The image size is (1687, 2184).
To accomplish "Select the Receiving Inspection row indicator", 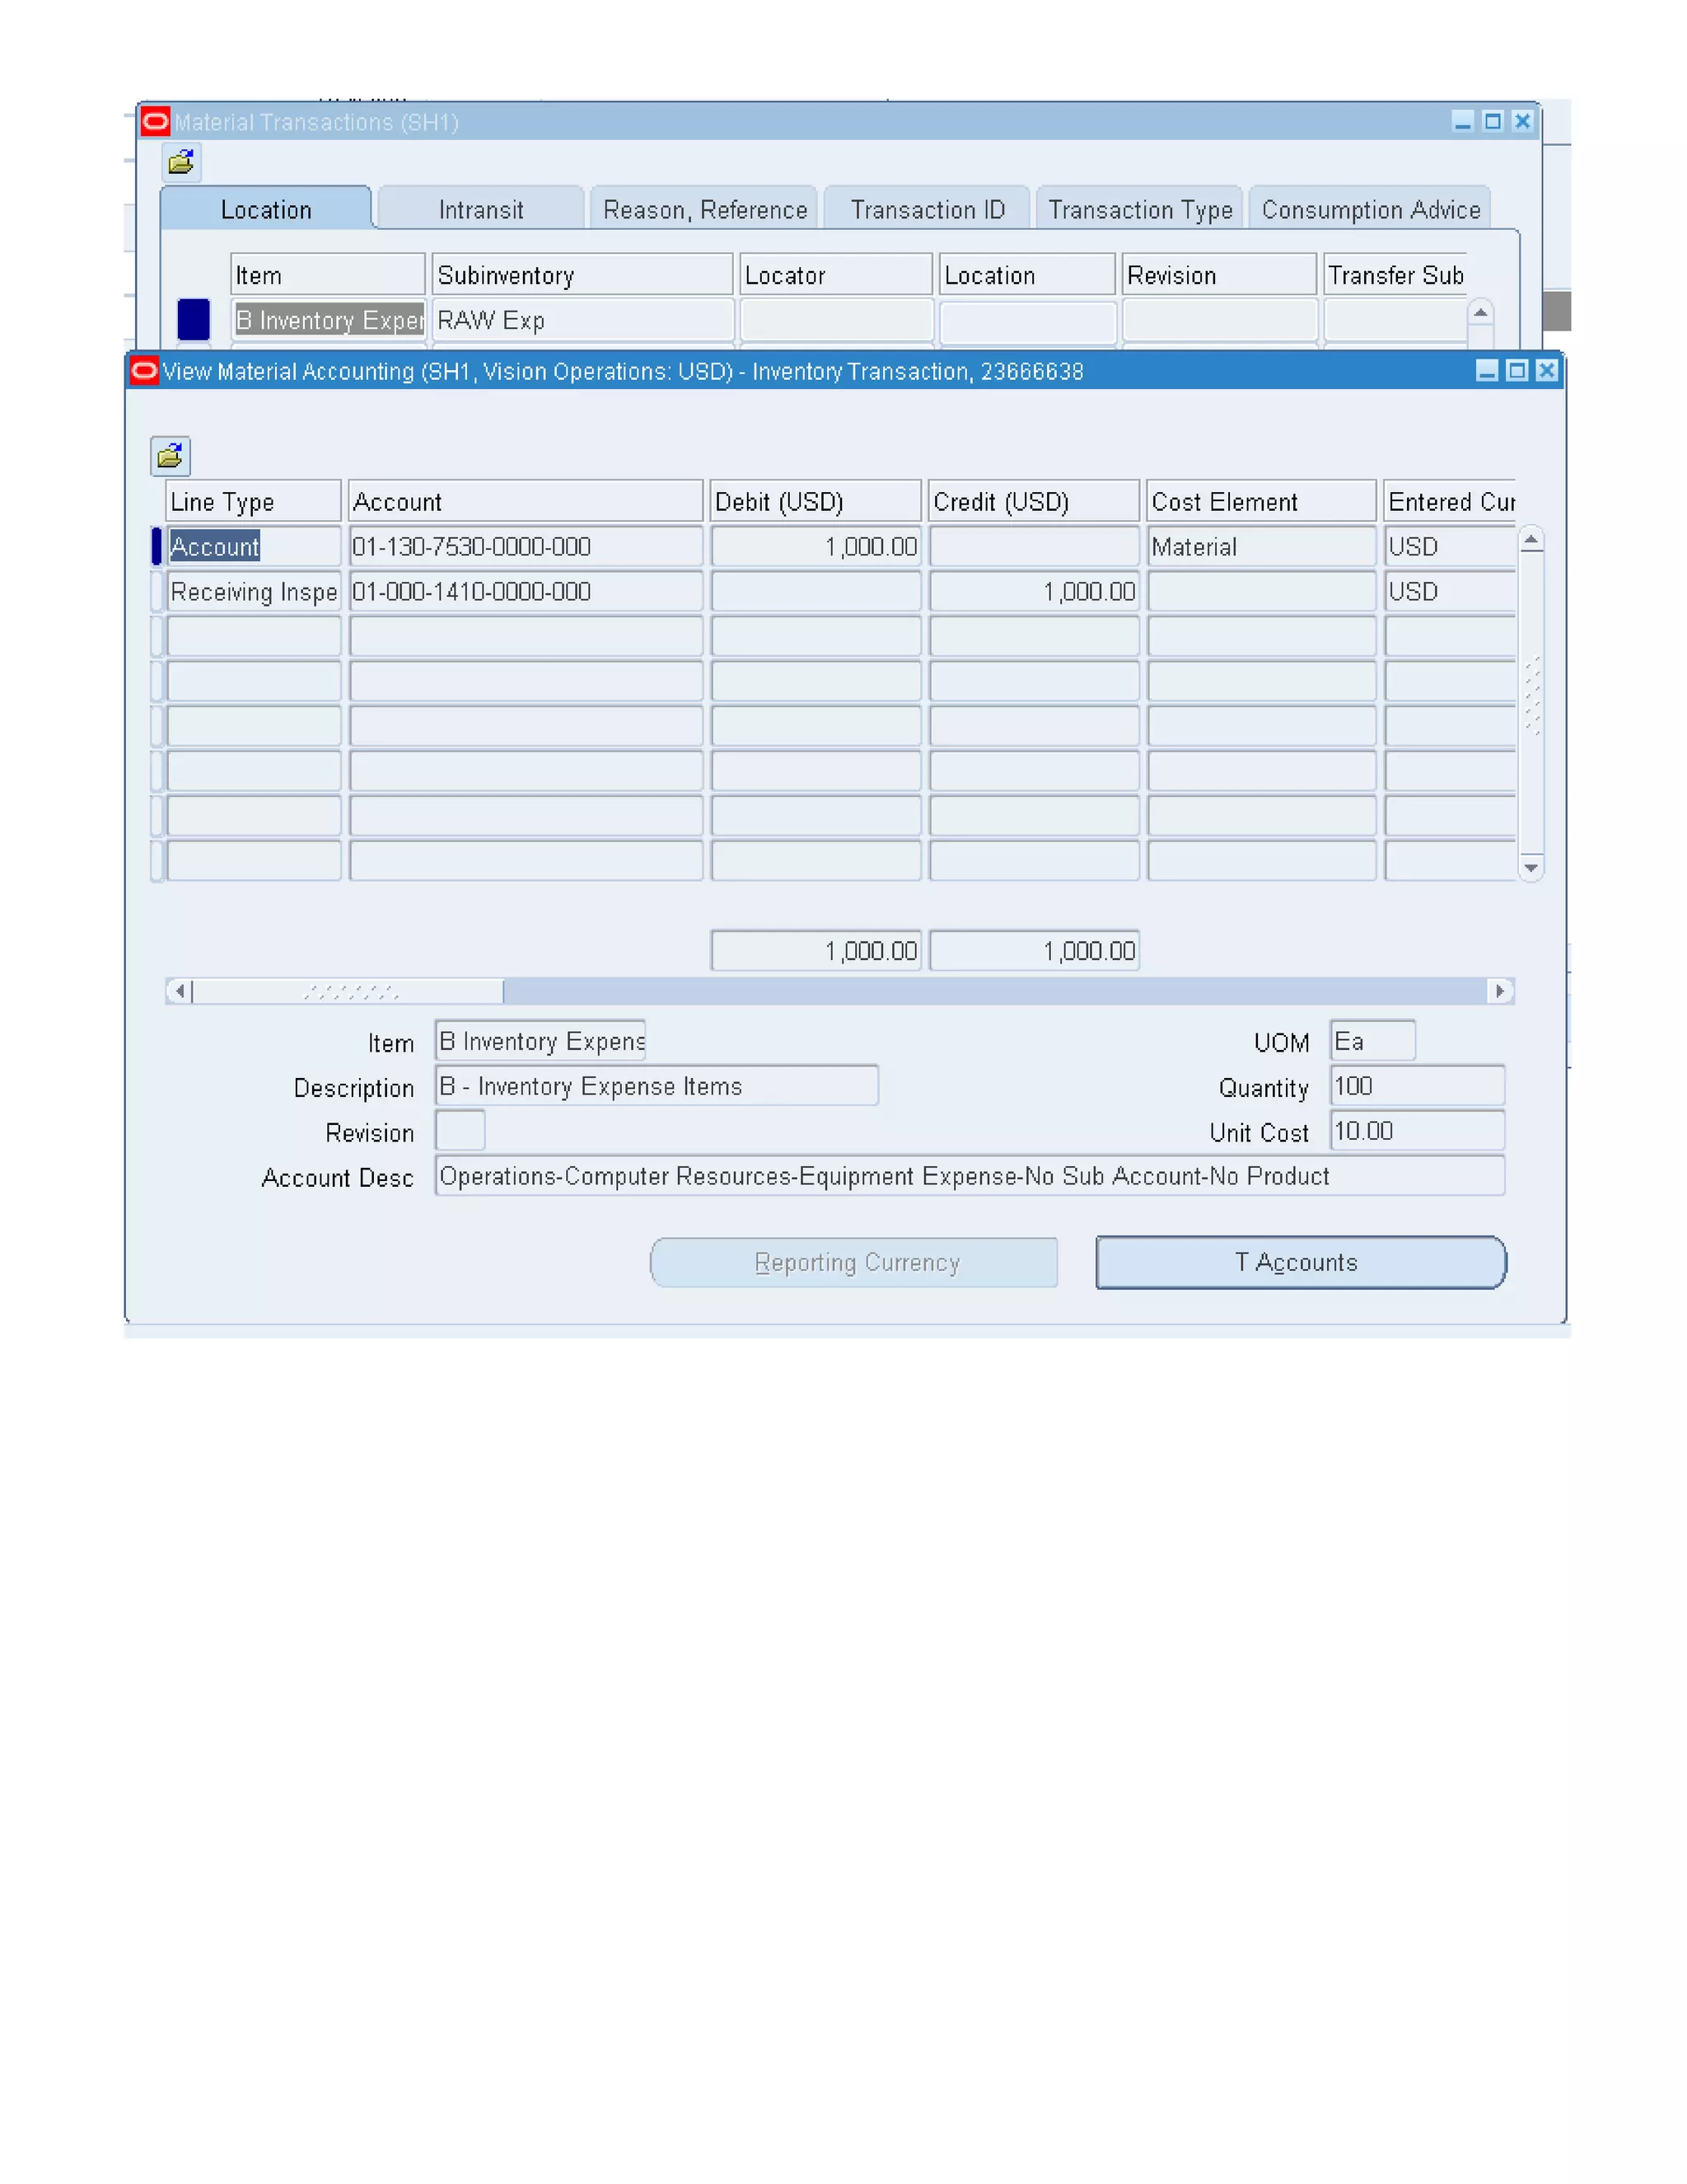I will (x=157, y=591).
